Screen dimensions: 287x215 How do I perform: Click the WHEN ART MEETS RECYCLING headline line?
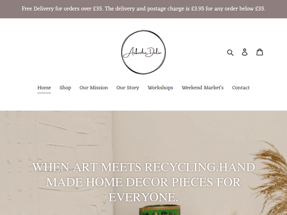(143, 167)
